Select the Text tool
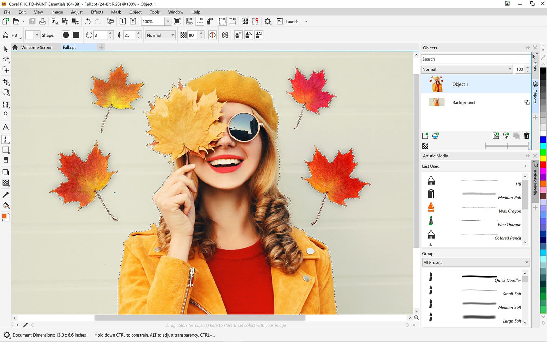Screen dimensions: 547x342 point(5,127)
